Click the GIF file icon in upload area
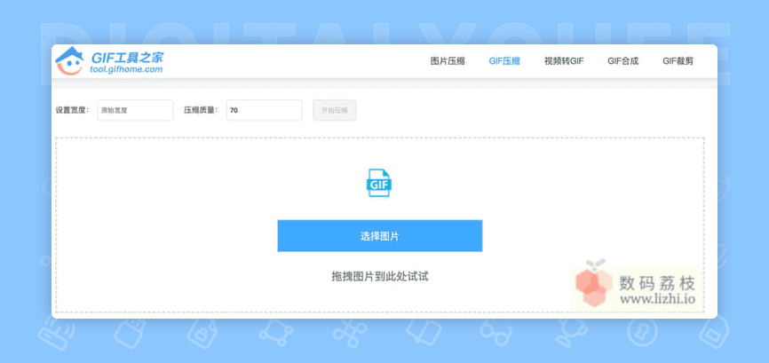Image resolution: width=769 pixels, height=363 pixels. [379, 183]
